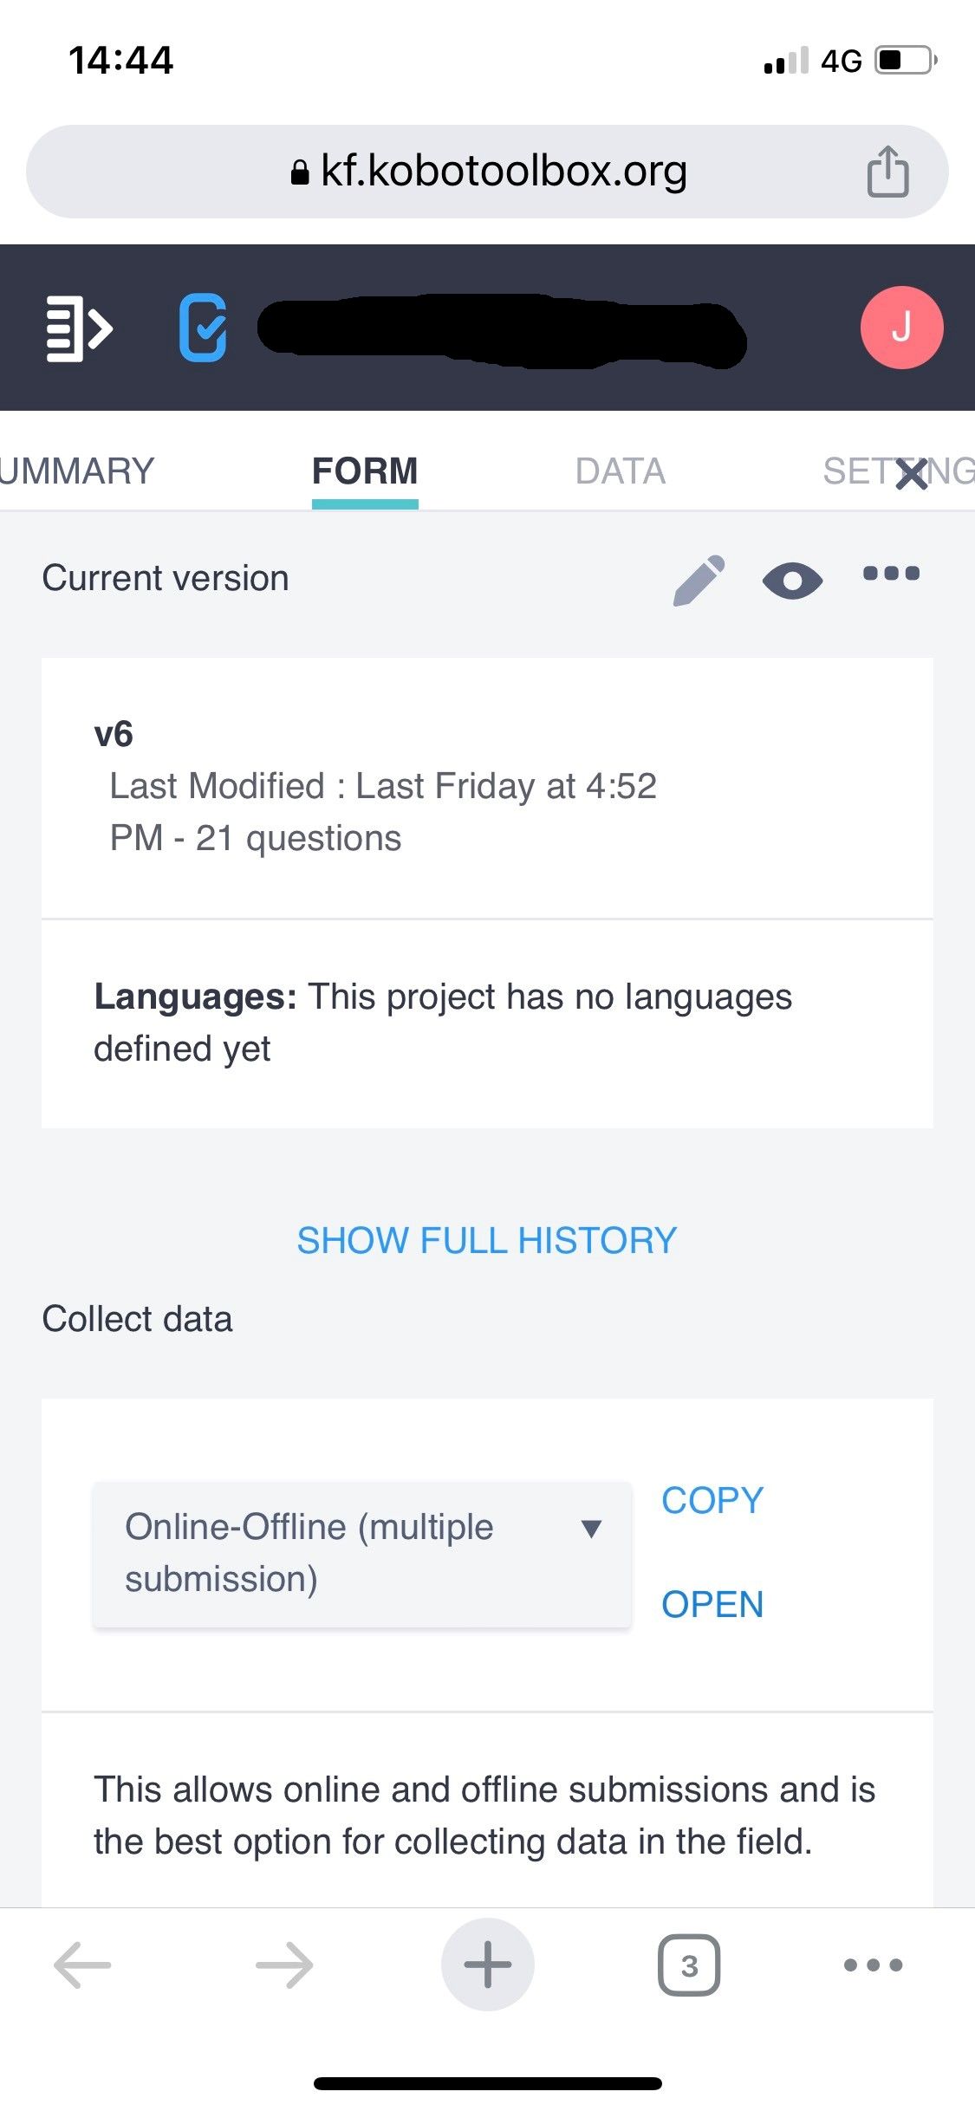Click the dropdown arrow for submission mode
This screenshot has height=2111, width=975.
point(592,1529)
